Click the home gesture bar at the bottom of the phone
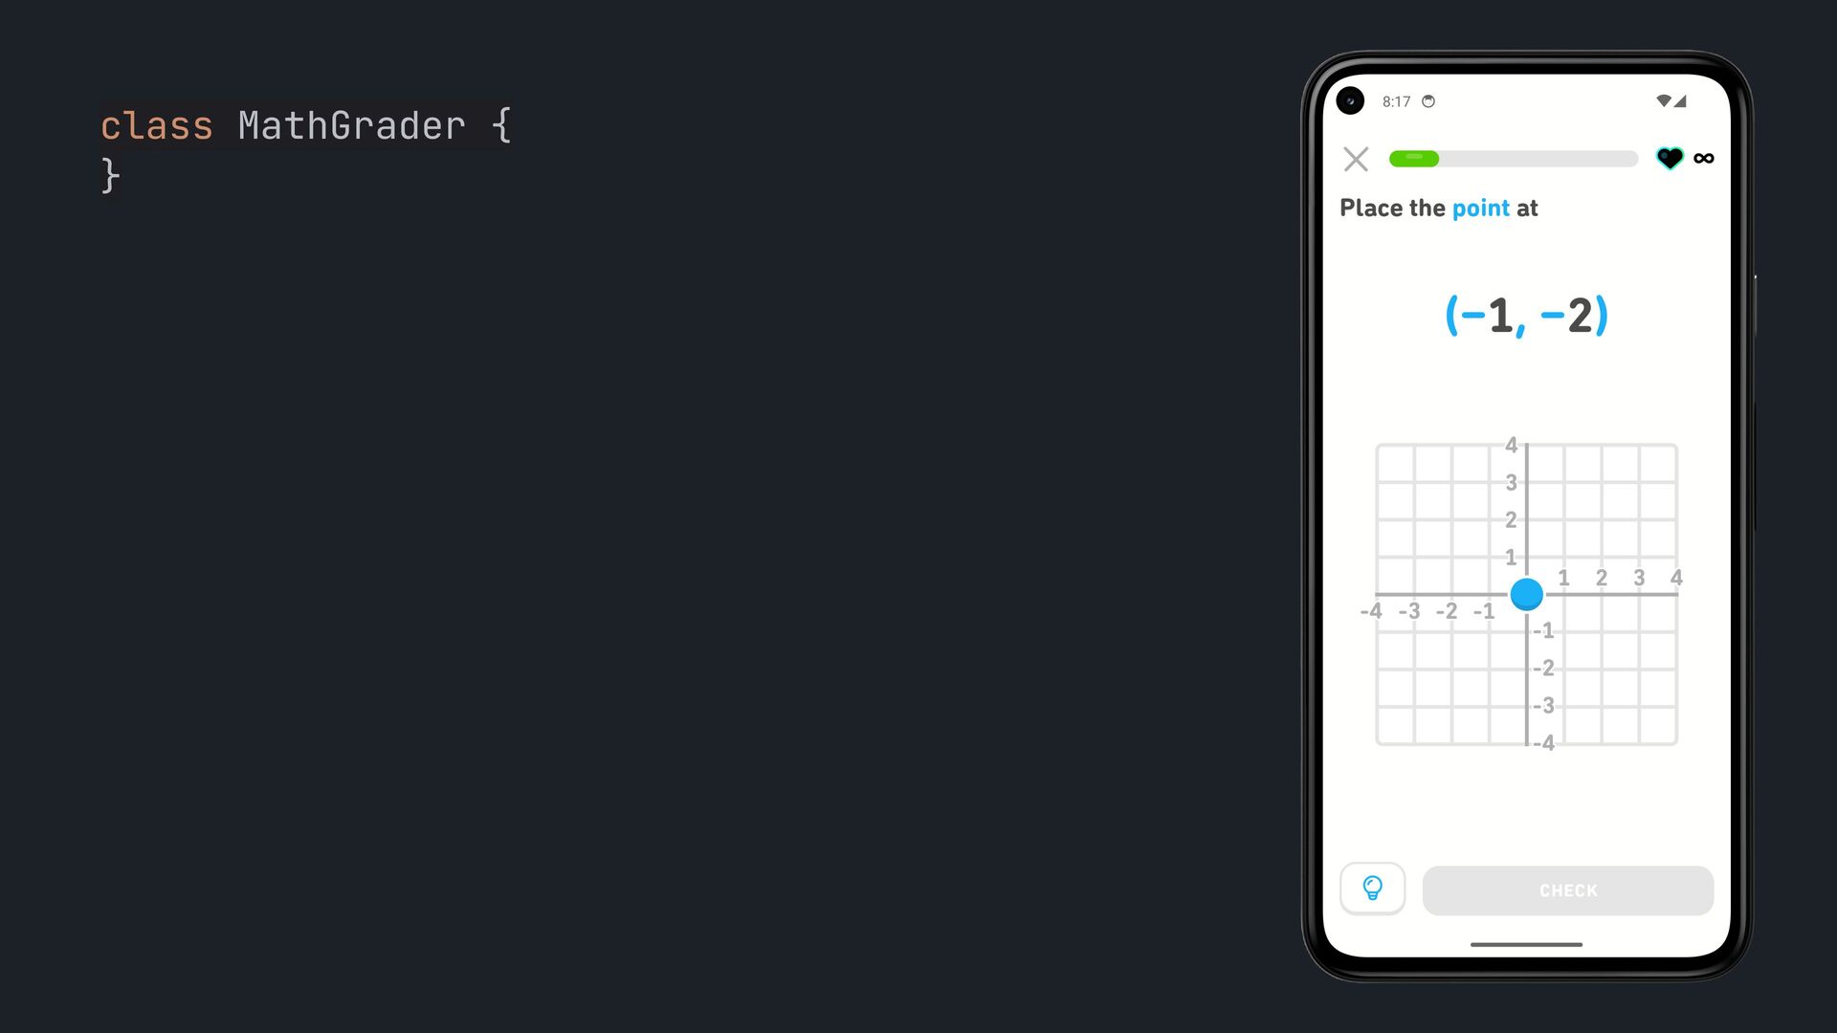This screenshot has width=1837, height=1033. click(1526, 944)
